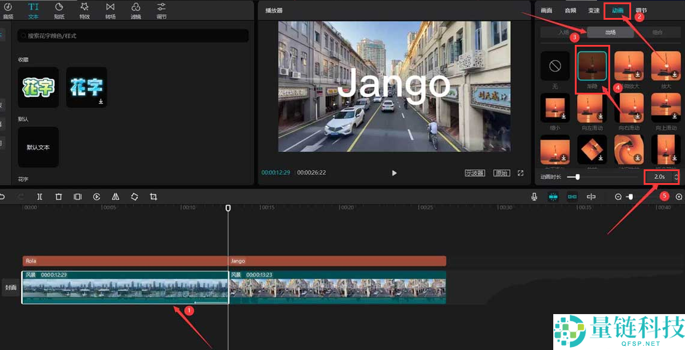Screen dimensions: 685x350
Task: Click the rotate icon in timeline toolbar
Action: click(135, 197)
